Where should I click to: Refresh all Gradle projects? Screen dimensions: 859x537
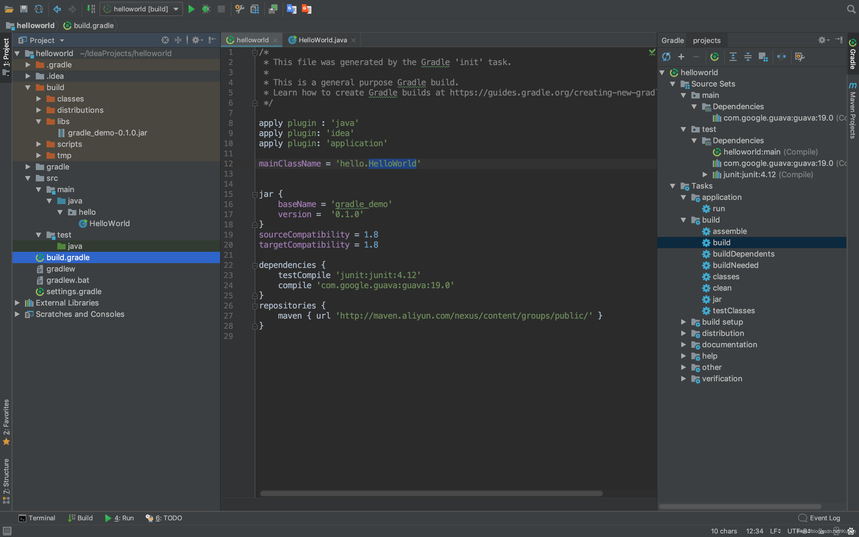tap(666, 57)
